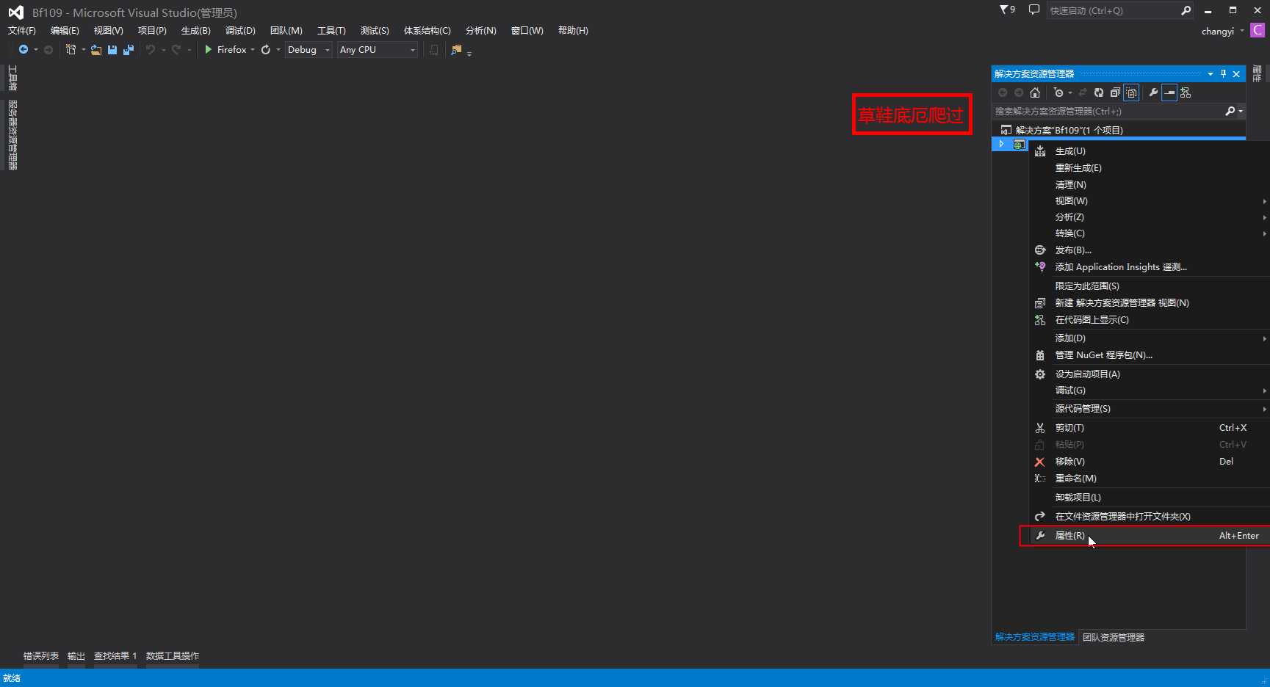Toggle auto-hide pin of Solution Explorer panel
The width and height of the screenshot is (1270, 687).
(1223, 73)
